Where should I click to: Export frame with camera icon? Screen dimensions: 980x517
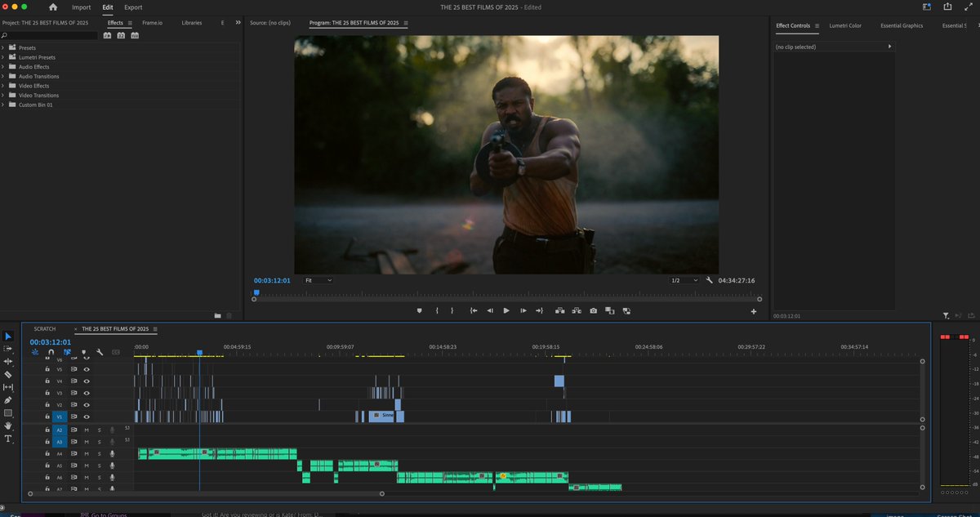point(593,310)
